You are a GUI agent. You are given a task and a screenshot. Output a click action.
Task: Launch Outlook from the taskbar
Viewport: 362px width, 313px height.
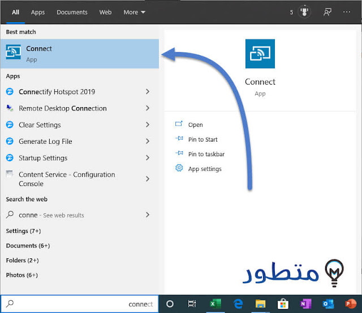point(328,304)
